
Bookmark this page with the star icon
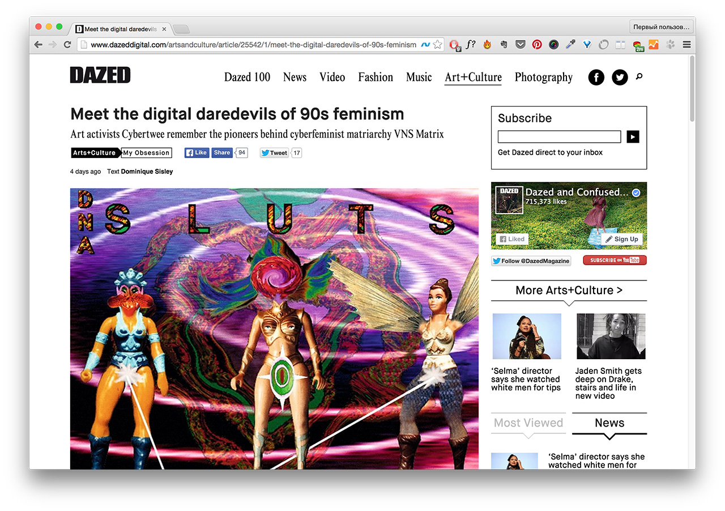[437, 45]
